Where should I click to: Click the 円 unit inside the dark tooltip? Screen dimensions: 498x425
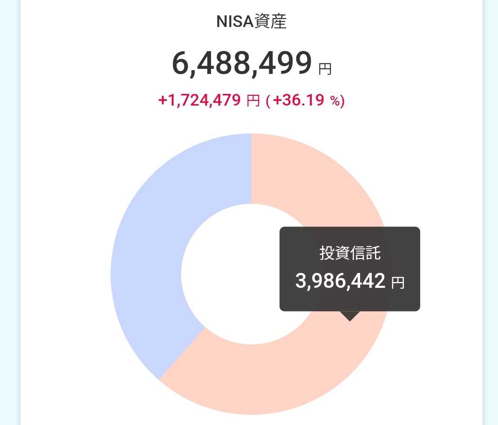click(398, 283)
